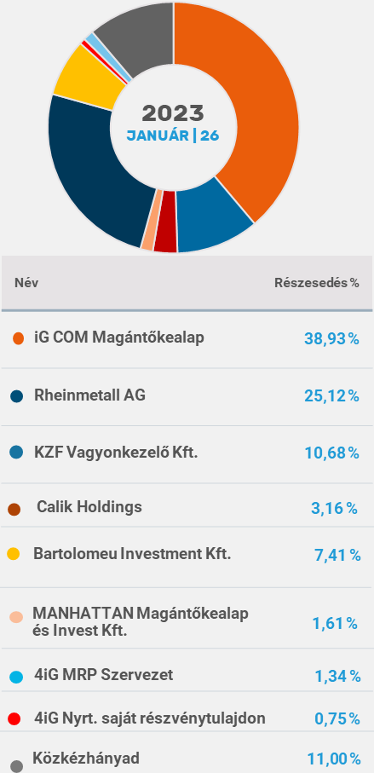The image size is (374, 773).
Task: Click the dark navy Rheinmetall AG legend dot
Action: [x=16, y=395]
